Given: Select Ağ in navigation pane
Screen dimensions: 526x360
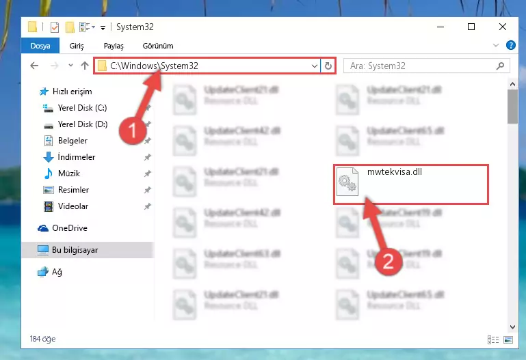Looking at the screenshot, I should pos(57,272).
